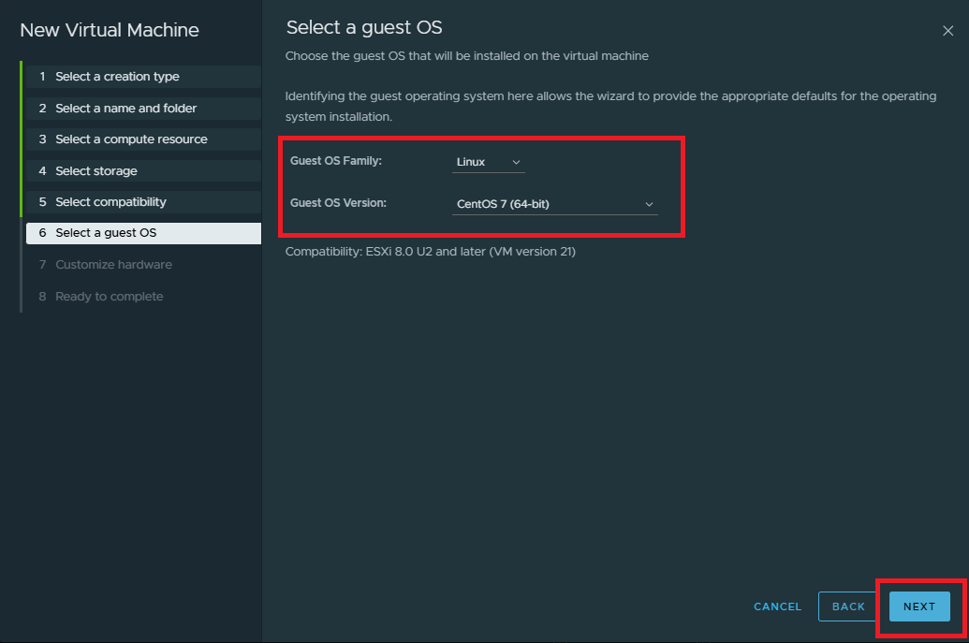This screenshot has height=643, width=969.
Task: Click the chevron arrow beside CentOS 7 (64-bit)
Action: [x=649, y=204]
